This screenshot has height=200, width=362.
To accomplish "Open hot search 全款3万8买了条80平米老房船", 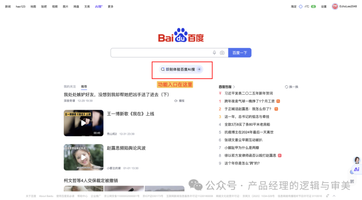I will point(247,124).
